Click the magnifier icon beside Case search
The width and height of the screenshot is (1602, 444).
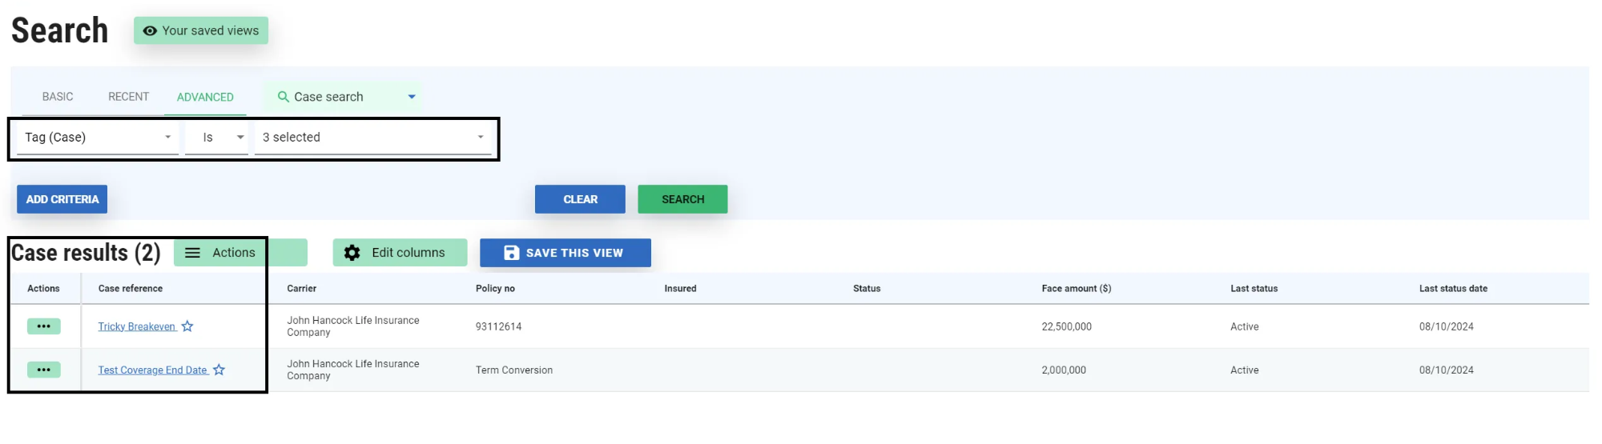[283, 97]
